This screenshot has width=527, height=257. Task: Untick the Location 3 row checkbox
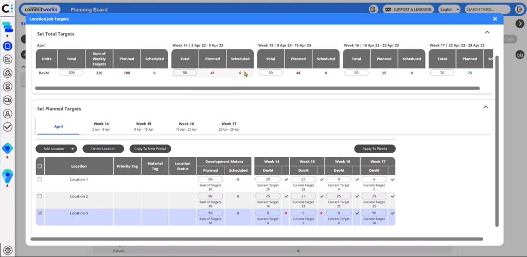40,213
